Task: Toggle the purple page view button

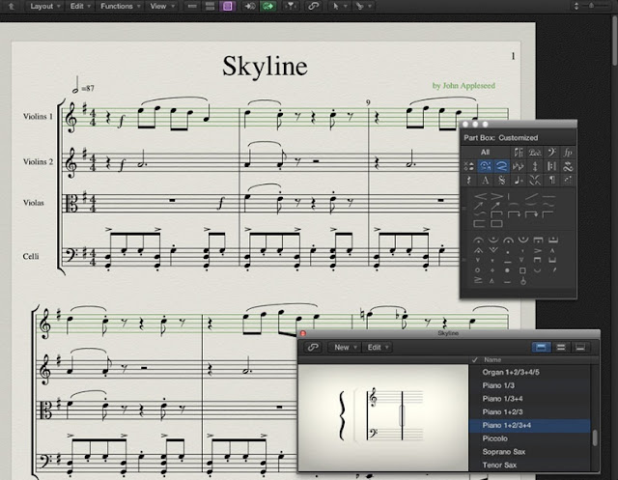Action: tap(228, 7)
